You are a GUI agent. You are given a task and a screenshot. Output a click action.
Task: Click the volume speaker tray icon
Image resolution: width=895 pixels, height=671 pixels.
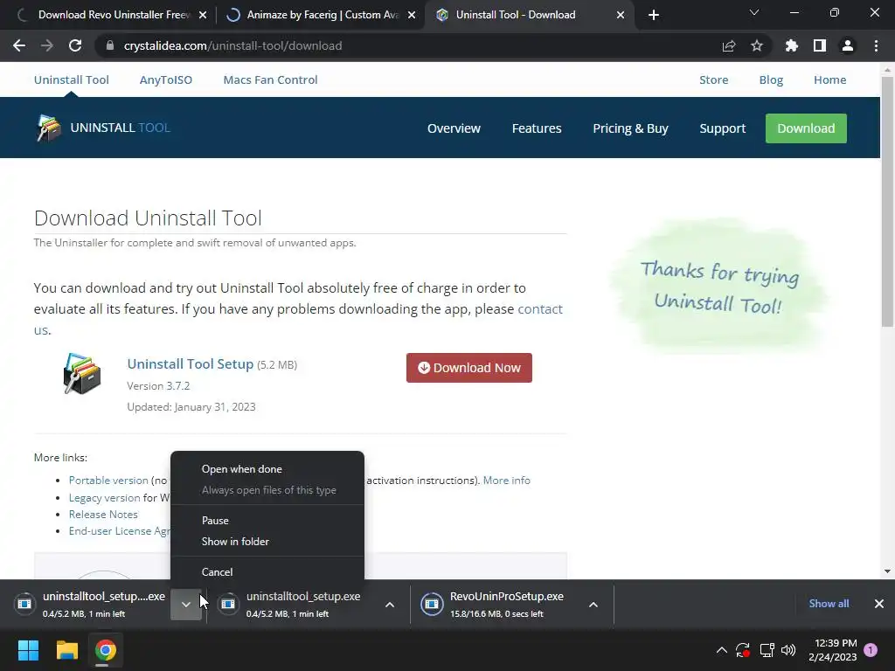(x=788, y=650)
